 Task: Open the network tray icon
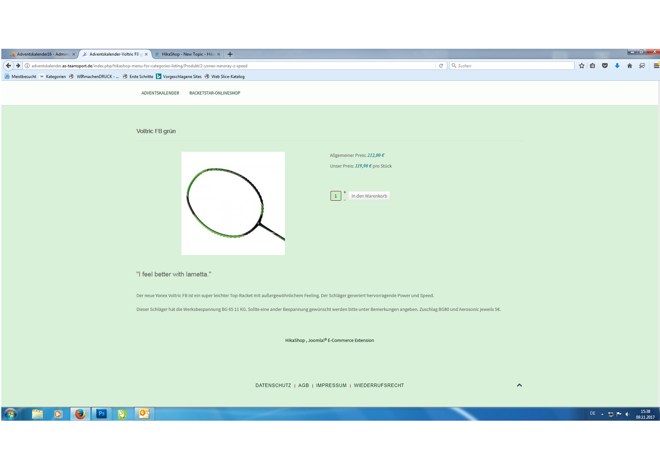pos(611,414)
